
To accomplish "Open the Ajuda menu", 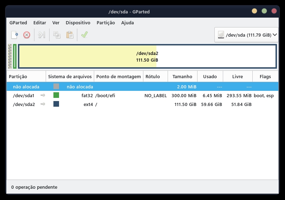I will [128, 23].
